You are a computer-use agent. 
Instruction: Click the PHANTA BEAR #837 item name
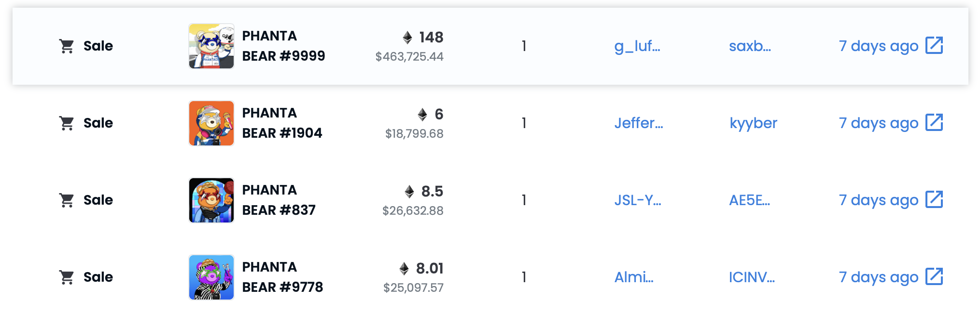pos(279,200)
